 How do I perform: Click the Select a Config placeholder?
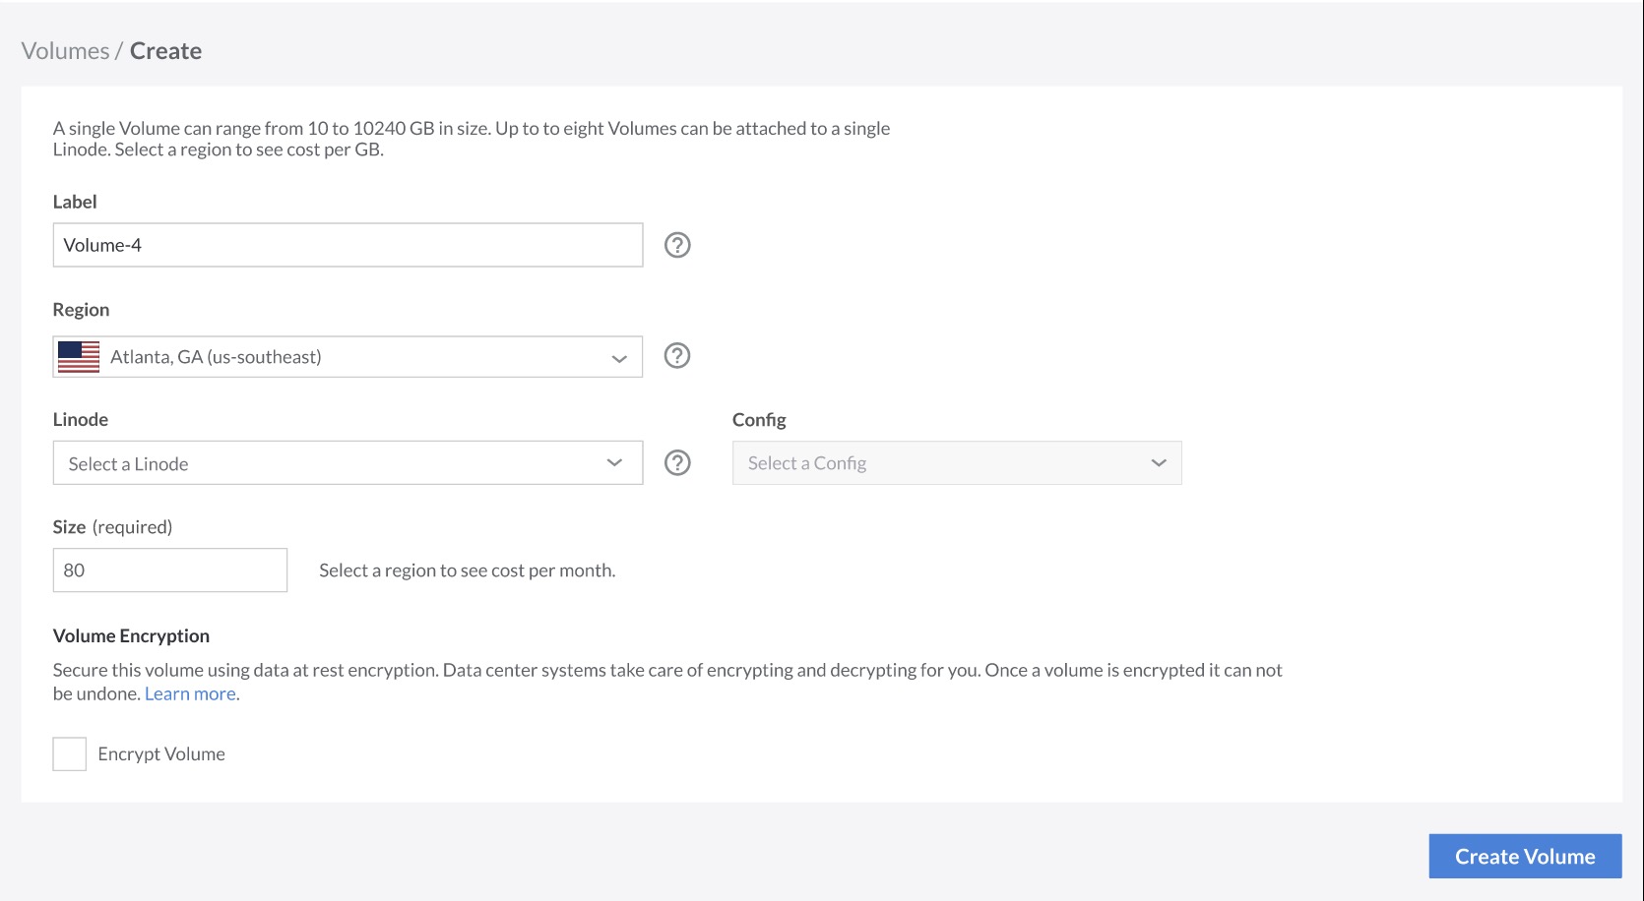(x=807, y=463)
